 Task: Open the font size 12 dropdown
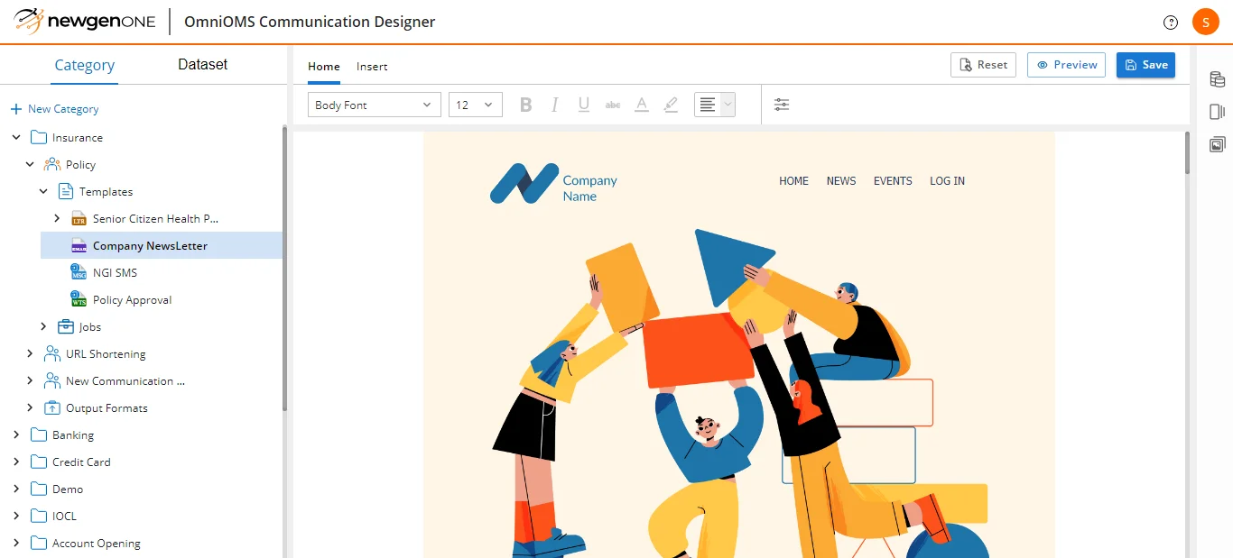point(476,105)
